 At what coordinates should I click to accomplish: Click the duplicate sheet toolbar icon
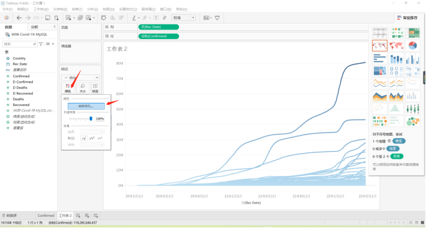80,18
